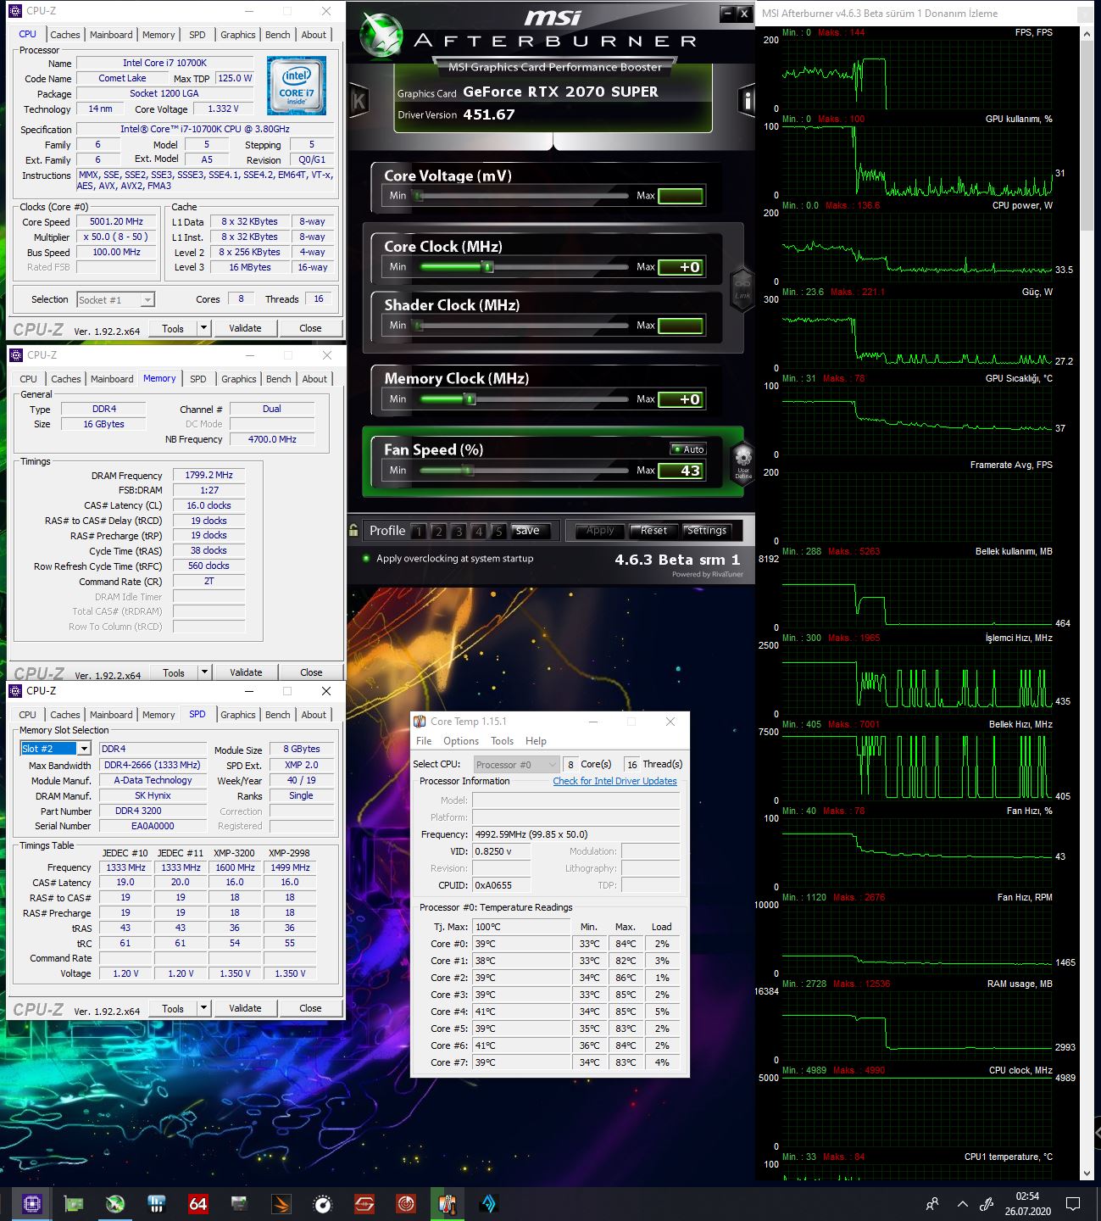Click the Fan Speed (%) slider handle
The height and width of the screenshot is (1221, 1101).
pos(468,470)
